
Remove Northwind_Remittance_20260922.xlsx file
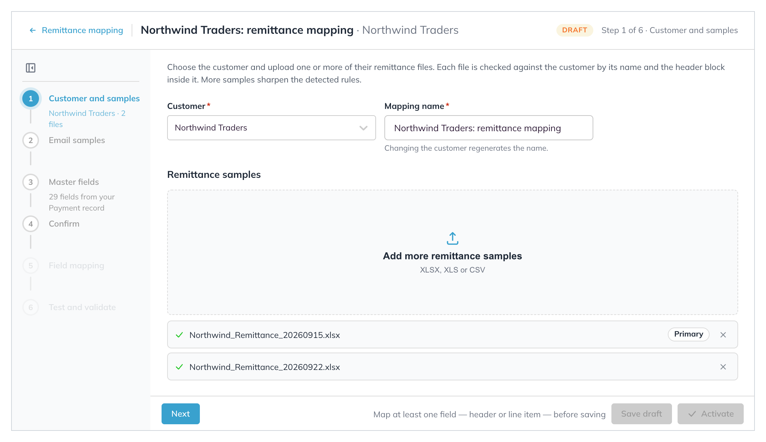pyautogui.click(x=723, y=367)
